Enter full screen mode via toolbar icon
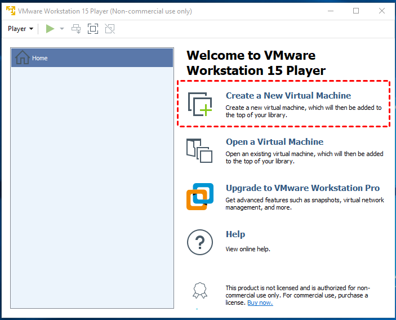Screen dimensions: 396x320 [93, 29]
